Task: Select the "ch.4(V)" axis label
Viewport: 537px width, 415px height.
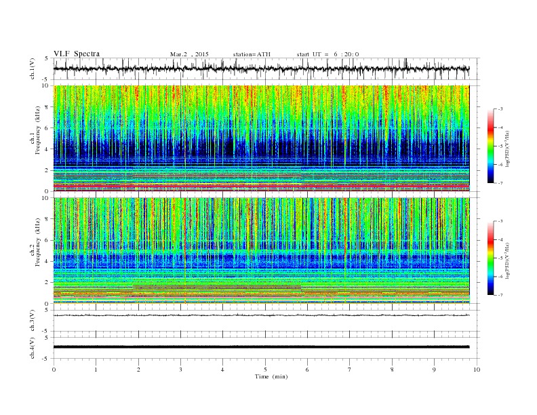Action: click(x=33, y=348)
